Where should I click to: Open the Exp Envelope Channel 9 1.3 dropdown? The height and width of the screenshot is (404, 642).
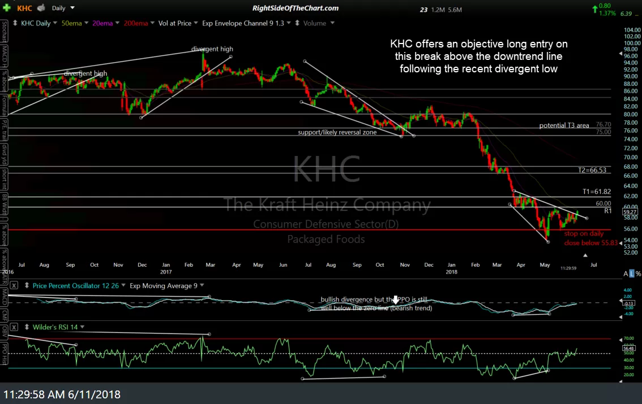coord(289,23)
